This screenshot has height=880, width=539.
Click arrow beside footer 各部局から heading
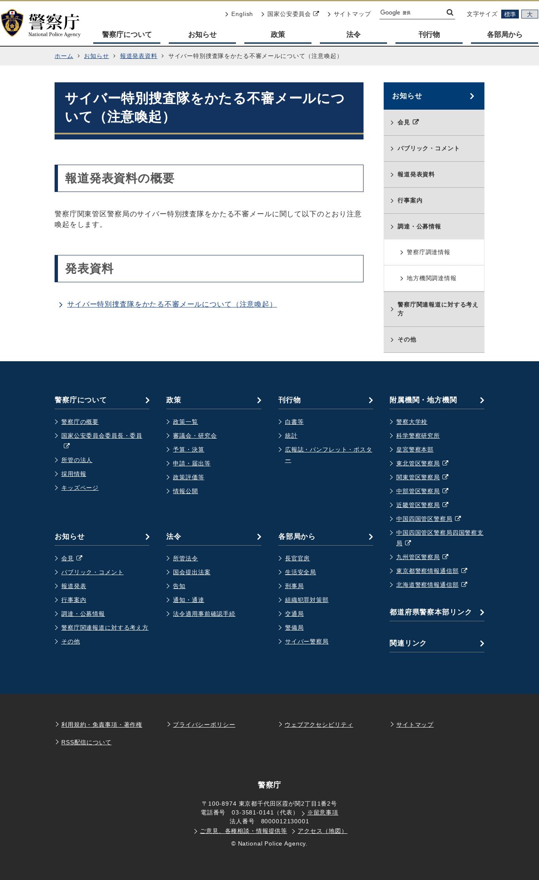(371, 537)
